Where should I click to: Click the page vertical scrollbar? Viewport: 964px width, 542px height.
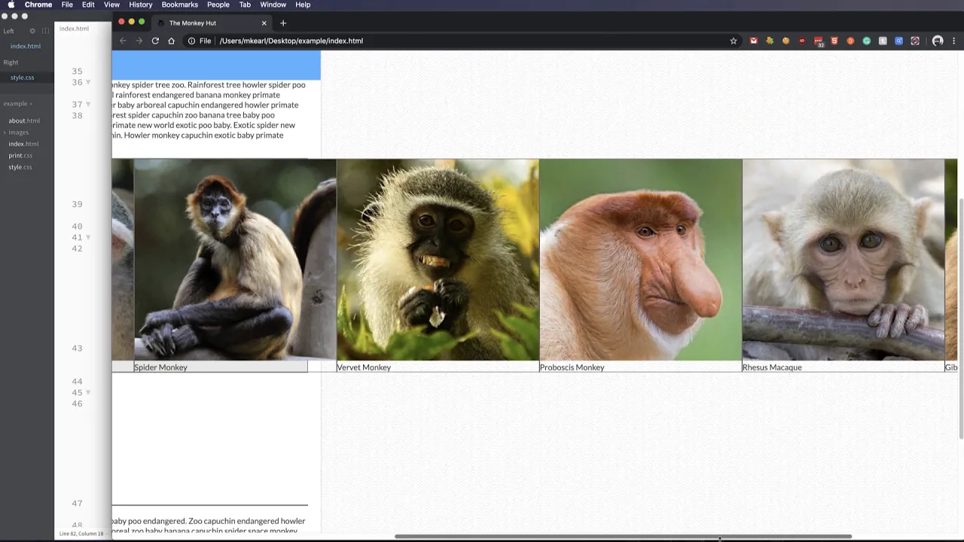click(x=960, y=318)
